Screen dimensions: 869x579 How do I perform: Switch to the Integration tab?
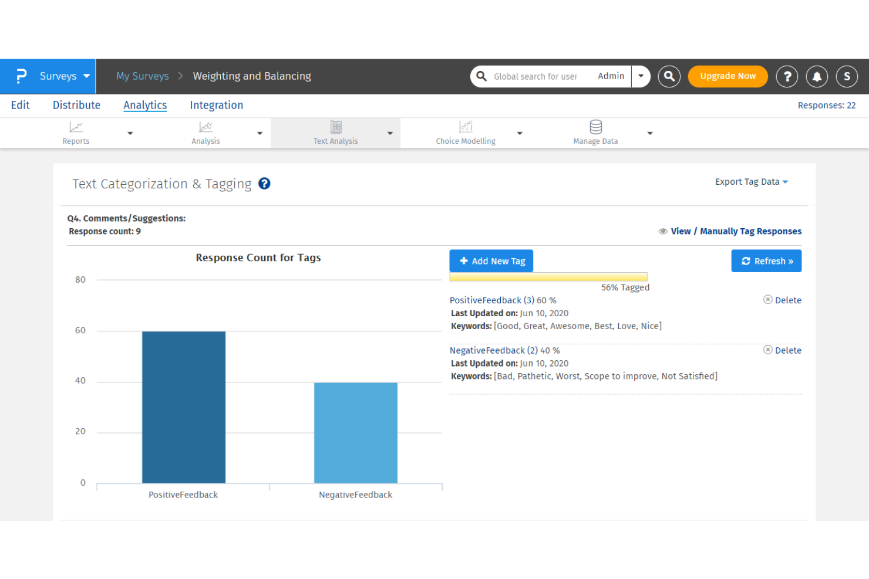pyautogui.click(x=216, y=105)
